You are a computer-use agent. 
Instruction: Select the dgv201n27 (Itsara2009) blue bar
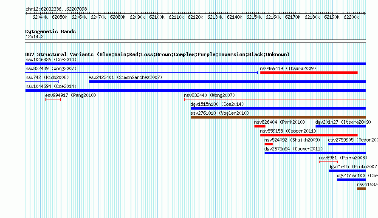tap(341, 126)
